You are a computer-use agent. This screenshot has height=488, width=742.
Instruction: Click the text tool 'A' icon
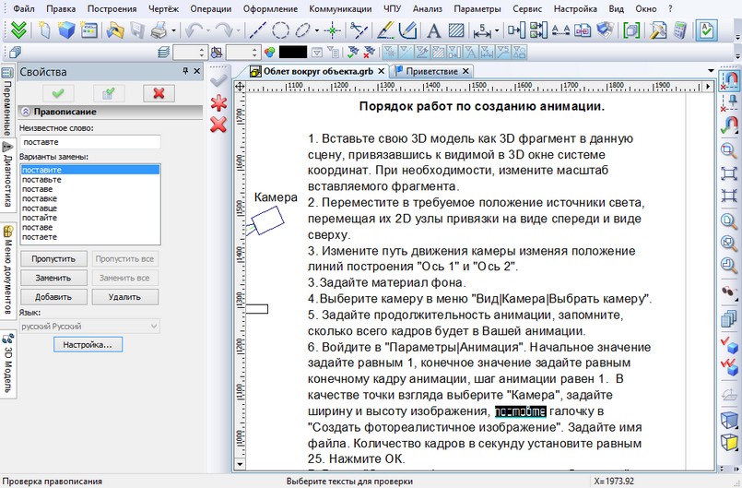pyautogui.click(x=434, y=30)
